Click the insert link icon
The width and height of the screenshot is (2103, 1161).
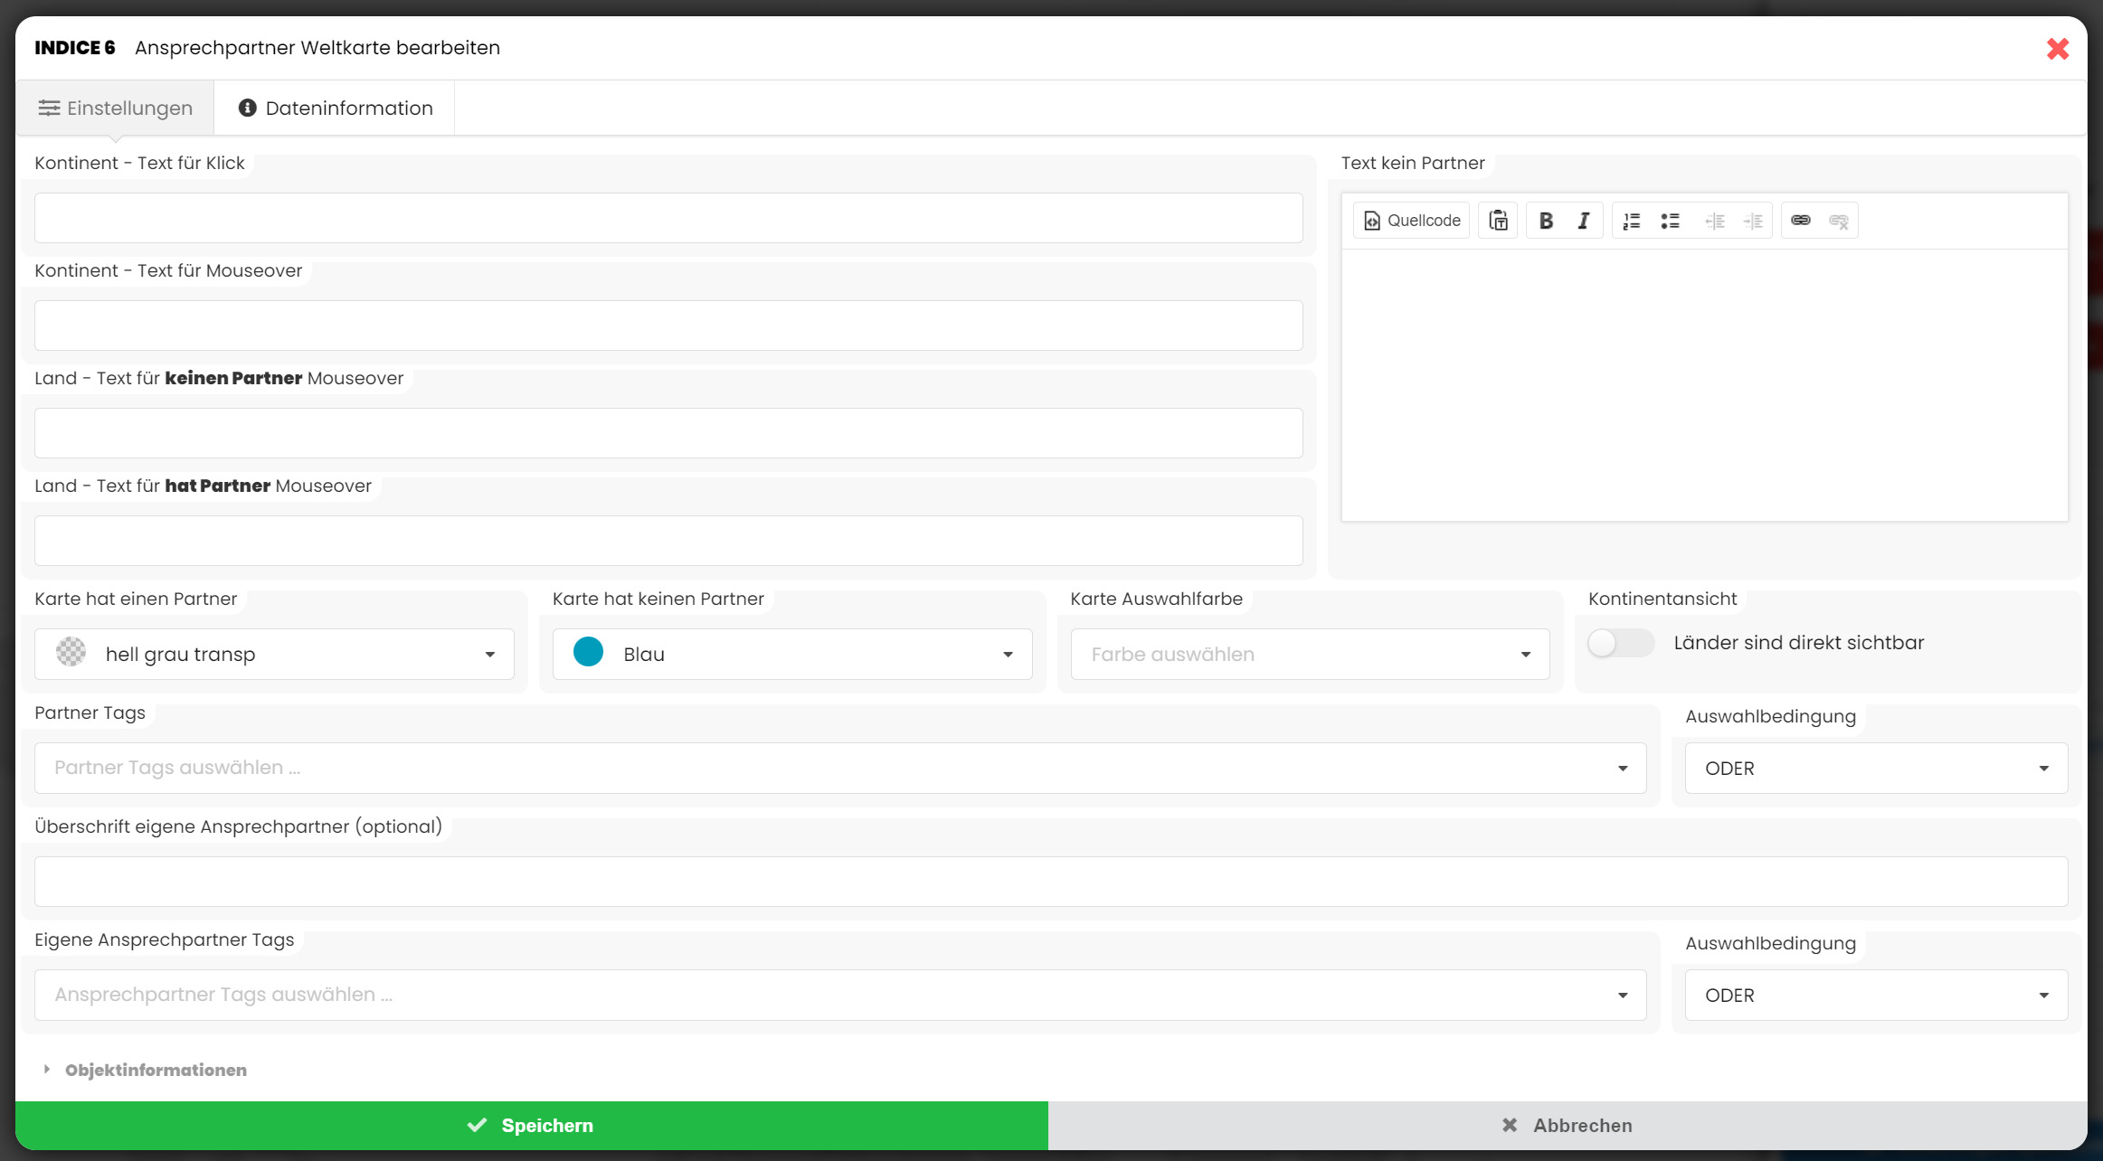tap(1800, 221)
